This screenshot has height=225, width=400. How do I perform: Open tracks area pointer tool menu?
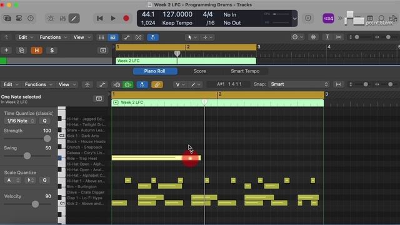click(192, 37)
